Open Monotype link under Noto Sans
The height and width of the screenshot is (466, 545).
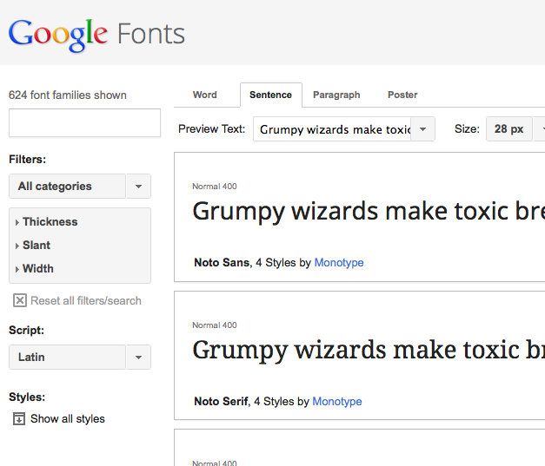pos(339,263)
